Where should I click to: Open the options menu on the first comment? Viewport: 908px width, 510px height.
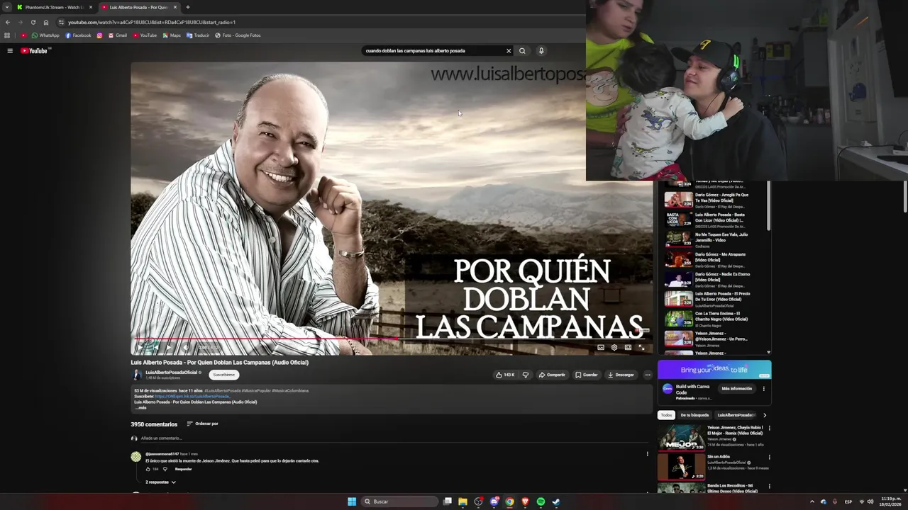(647, 454)
